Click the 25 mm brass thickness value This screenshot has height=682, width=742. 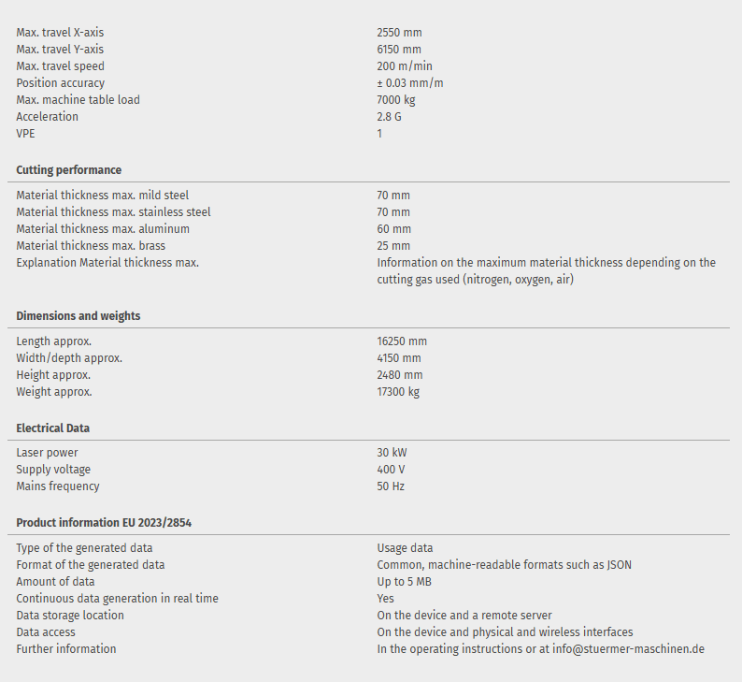pyautogui.click(x=393, y=246)
